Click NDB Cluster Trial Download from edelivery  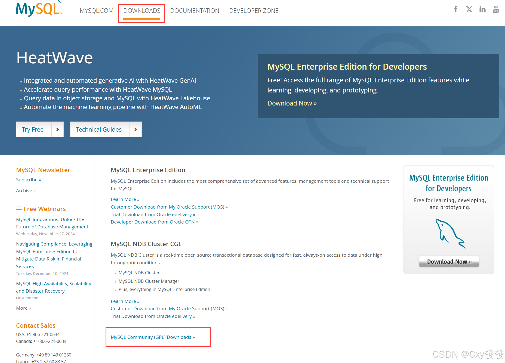[153, 316]
